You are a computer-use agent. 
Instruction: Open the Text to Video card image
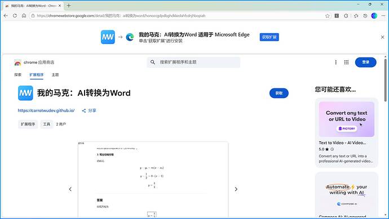[x=346, y=119]
